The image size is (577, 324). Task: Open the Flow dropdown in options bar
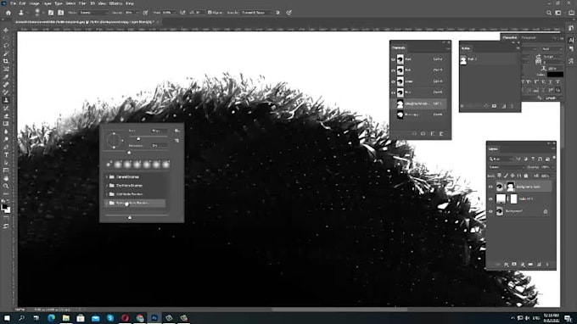170,13
